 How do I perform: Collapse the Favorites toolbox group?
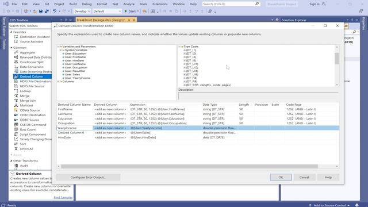tap(11, 32)
